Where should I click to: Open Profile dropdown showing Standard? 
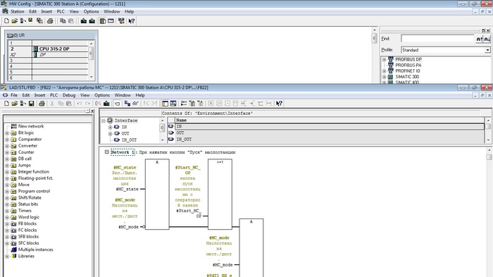click(x=487, y=50)
